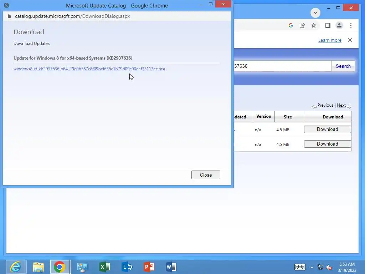The height and width of the screenshot is (274, 365).
Task: Open the Chrome profile avatar icon
Action: pos(339,25)
